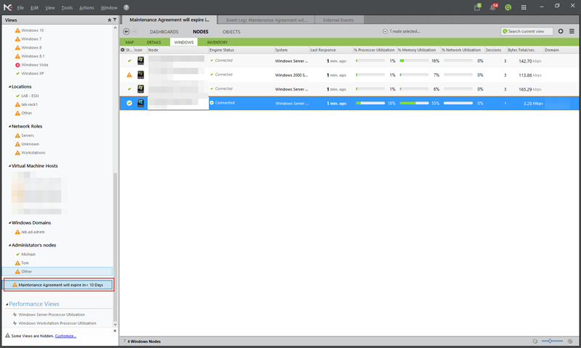Screen dimensions: 581x348
Task: Click the add plus icon near search
Action: pos(561,31)
